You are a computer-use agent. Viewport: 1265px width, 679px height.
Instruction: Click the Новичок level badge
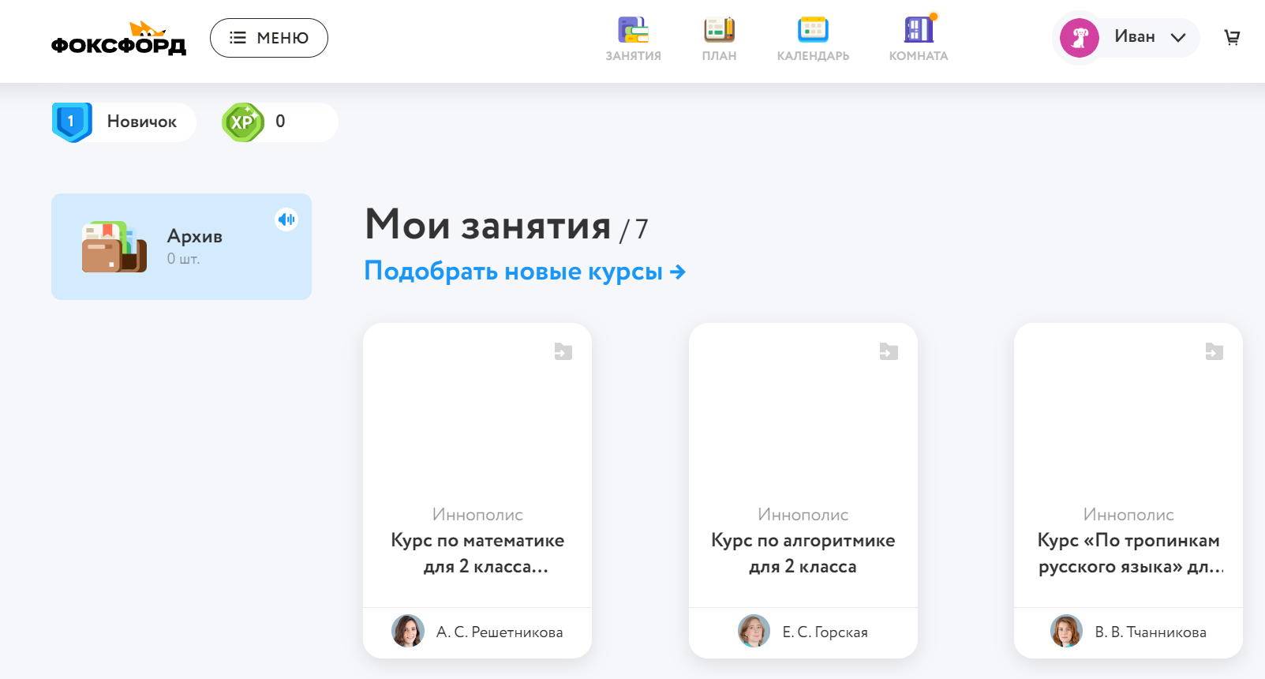point(124,122)
